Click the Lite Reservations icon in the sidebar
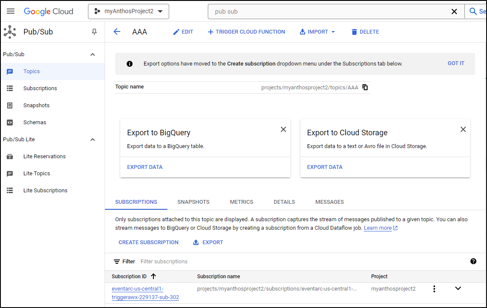Viewport: 487px width, 308px height. pos(10,156)
